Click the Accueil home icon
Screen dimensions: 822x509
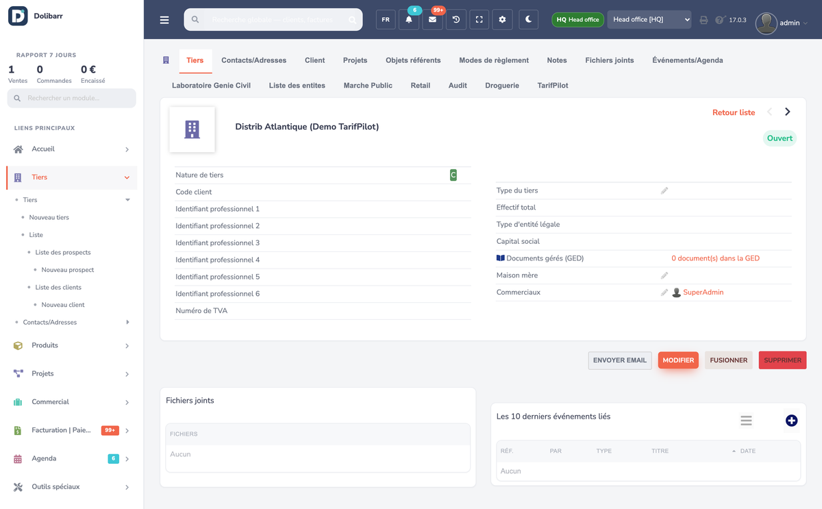point(18,149)
